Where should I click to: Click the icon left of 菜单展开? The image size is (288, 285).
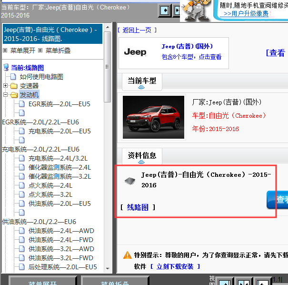point(5,51)
